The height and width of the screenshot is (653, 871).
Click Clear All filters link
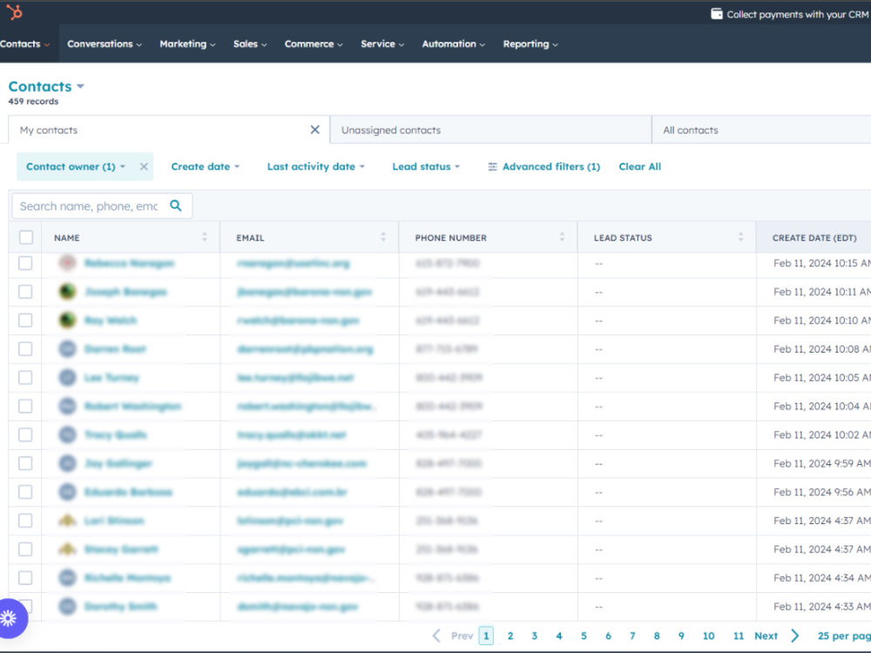(x=640, y=166)
